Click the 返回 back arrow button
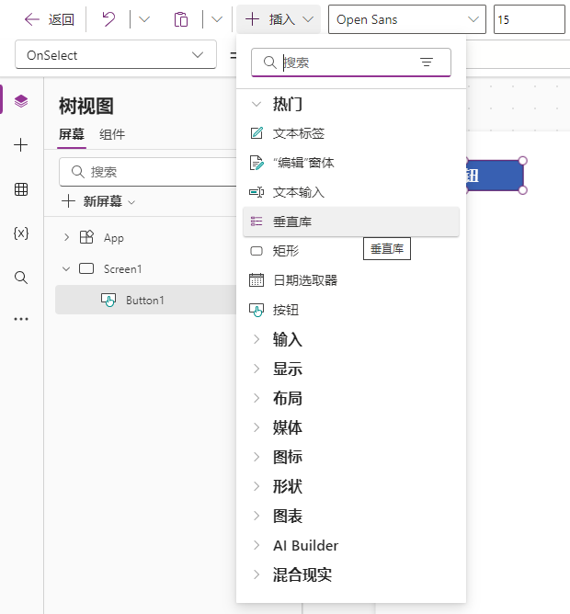 click(x=50, y=19)
